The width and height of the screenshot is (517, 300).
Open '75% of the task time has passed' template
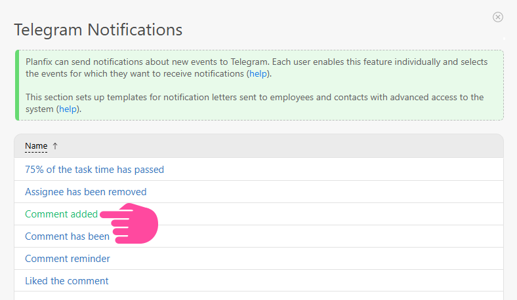click(94, 170)
